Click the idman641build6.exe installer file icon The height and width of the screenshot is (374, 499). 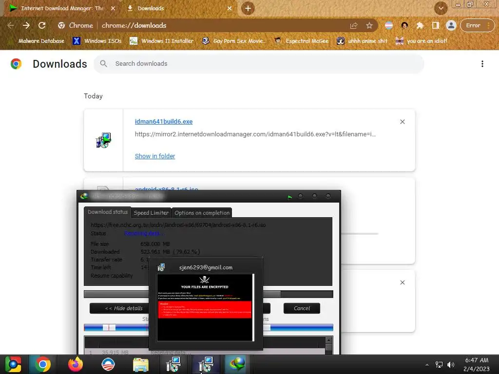coord(103,140)
